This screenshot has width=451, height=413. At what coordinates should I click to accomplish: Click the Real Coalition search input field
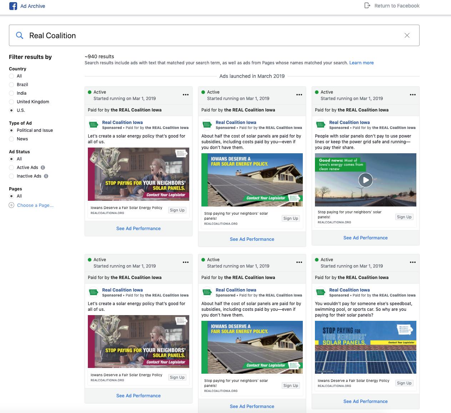click(214, 35)
